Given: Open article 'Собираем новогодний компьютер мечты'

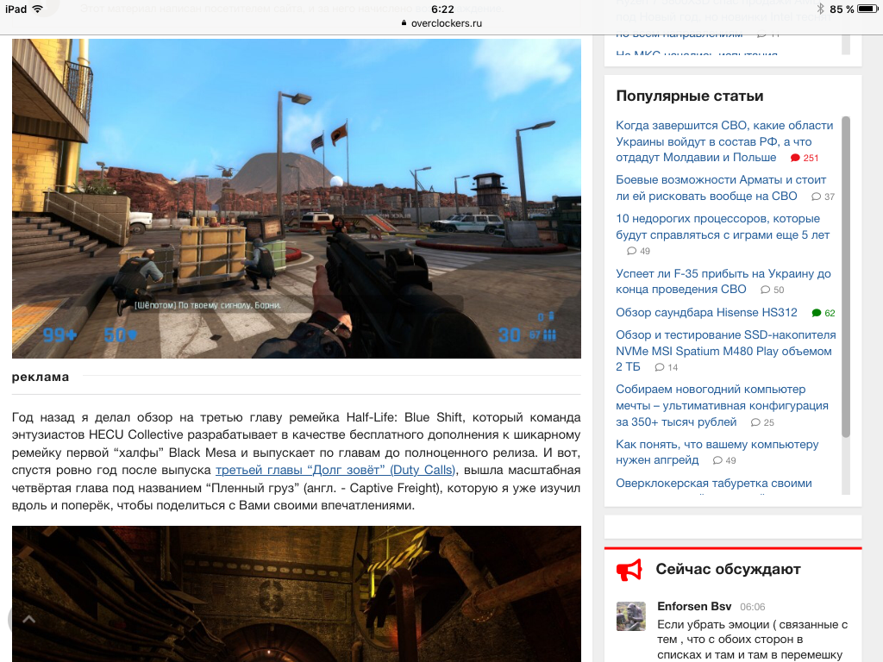Looking at the screenshot, I should pyautogui.click(x=722, y=405).
